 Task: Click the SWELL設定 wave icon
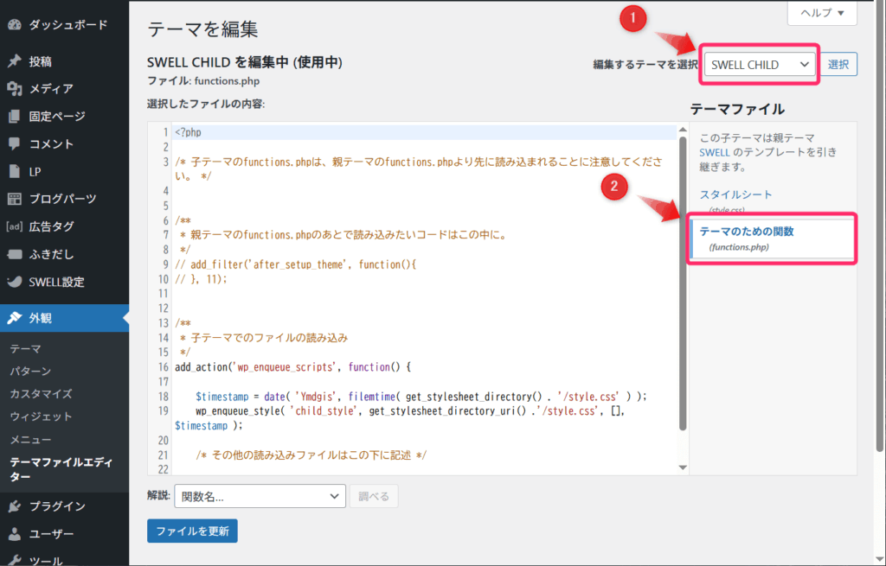click(x=14, y=282)
